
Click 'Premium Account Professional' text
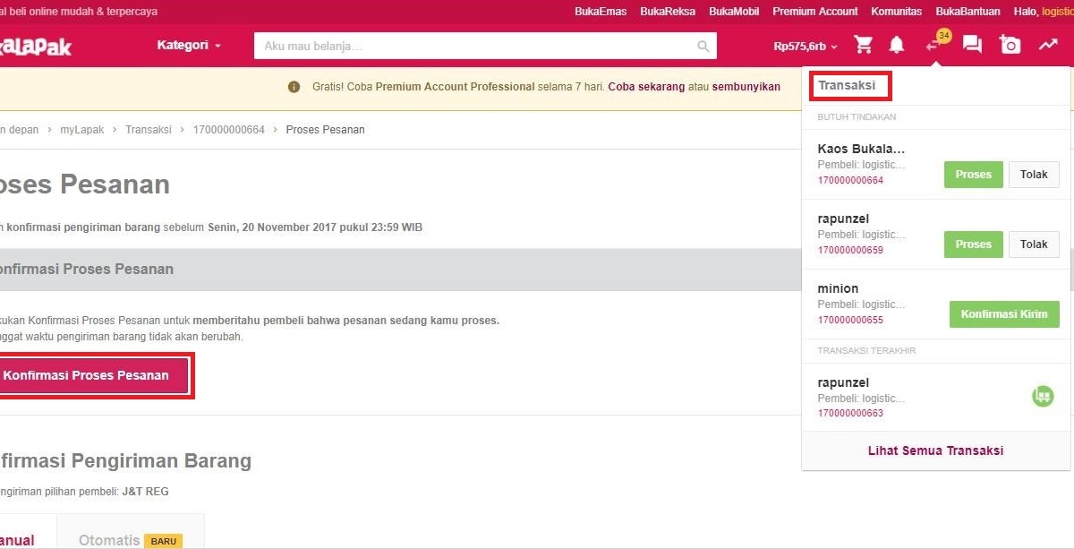[456, 87]
